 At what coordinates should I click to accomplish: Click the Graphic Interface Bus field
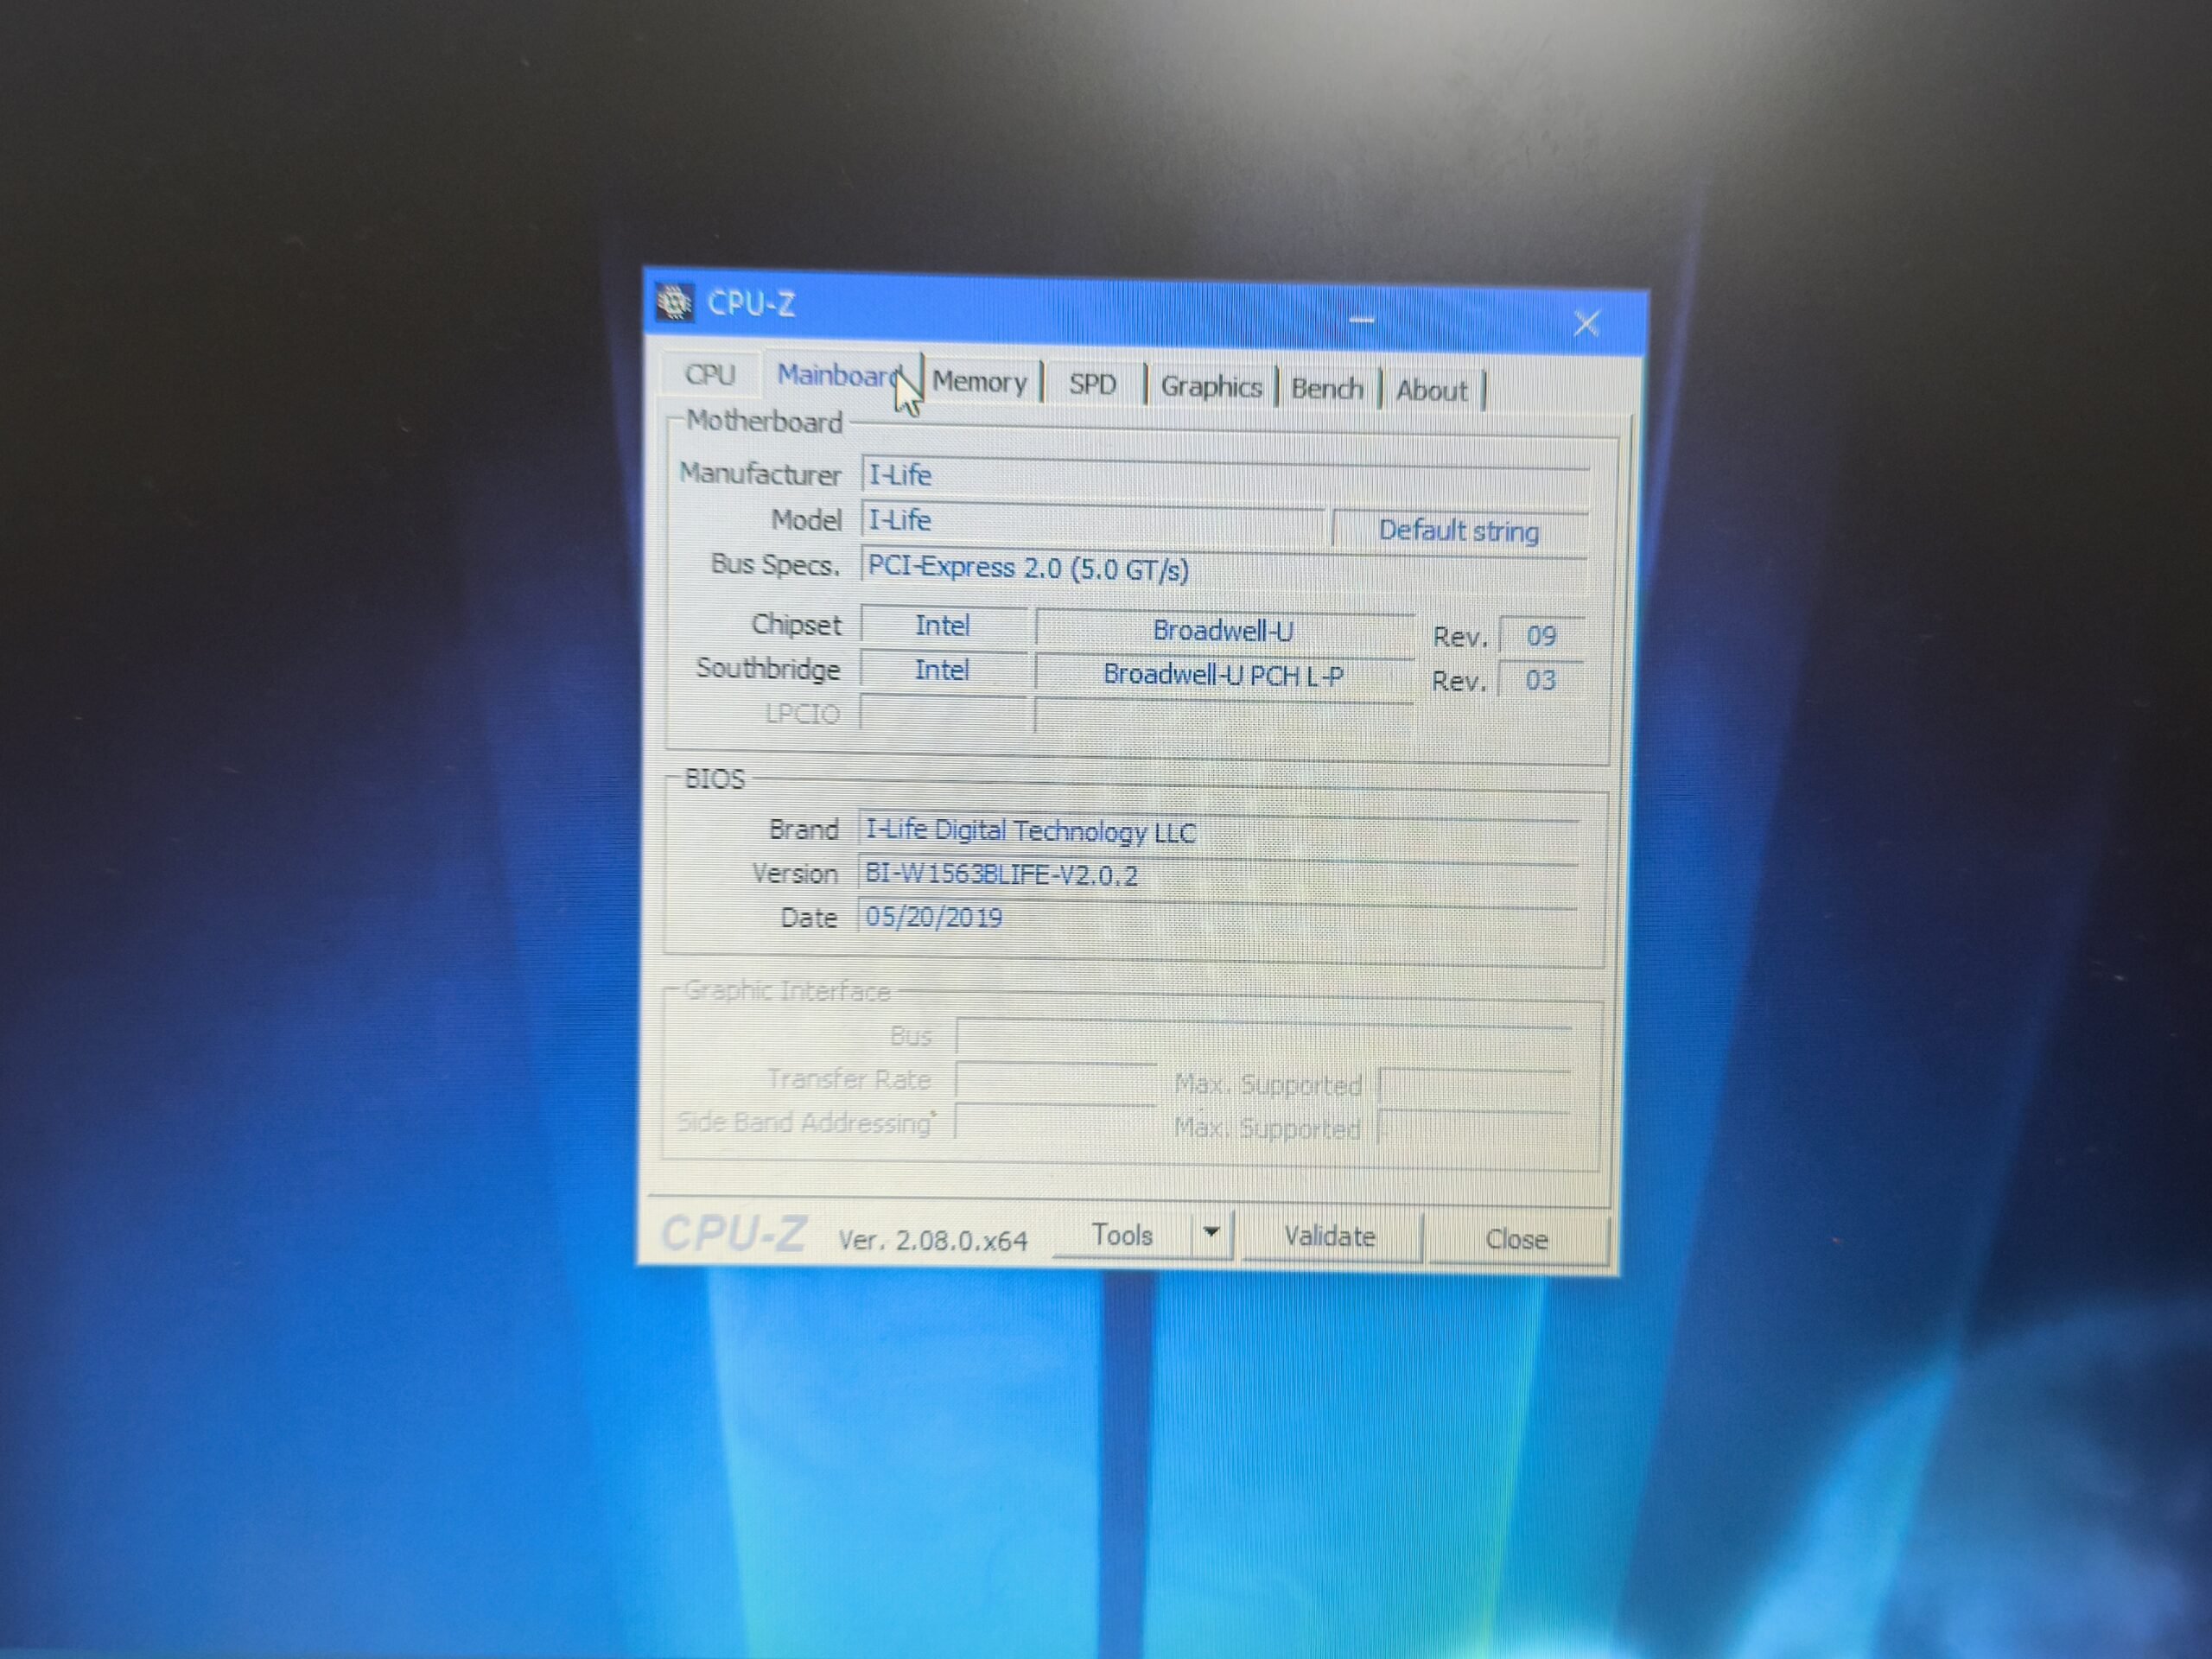click(1263, 1038)
